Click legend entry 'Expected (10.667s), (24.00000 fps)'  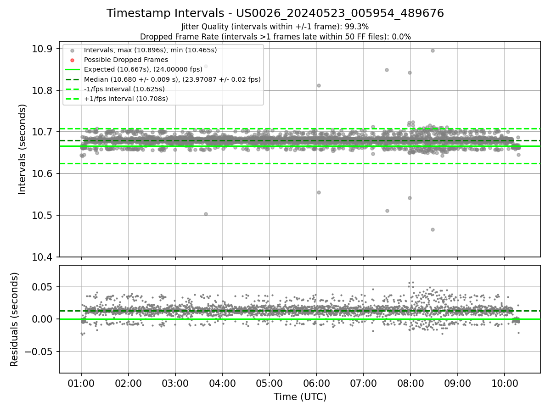[x=143, y=69]
